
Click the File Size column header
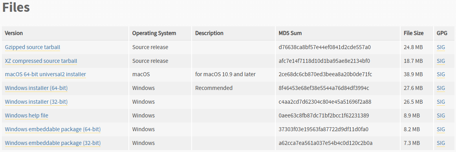pyautogui.click(x=414, y=33)
